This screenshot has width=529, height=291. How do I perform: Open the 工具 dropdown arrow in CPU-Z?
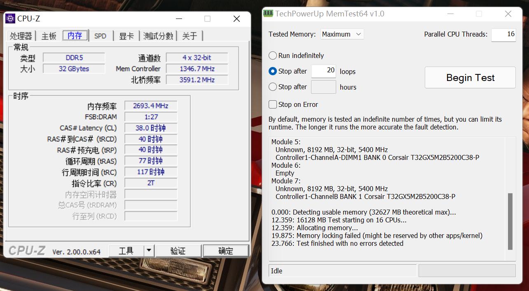coord(148,250)
